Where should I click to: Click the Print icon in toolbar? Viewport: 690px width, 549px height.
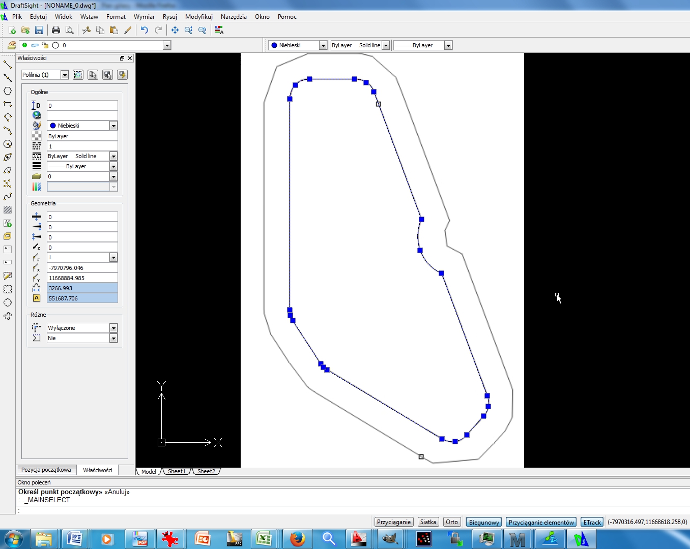point(56,30)
